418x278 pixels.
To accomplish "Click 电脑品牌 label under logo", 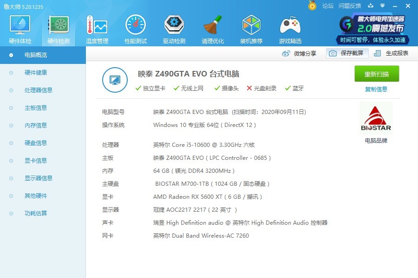I will pos(376,141).
